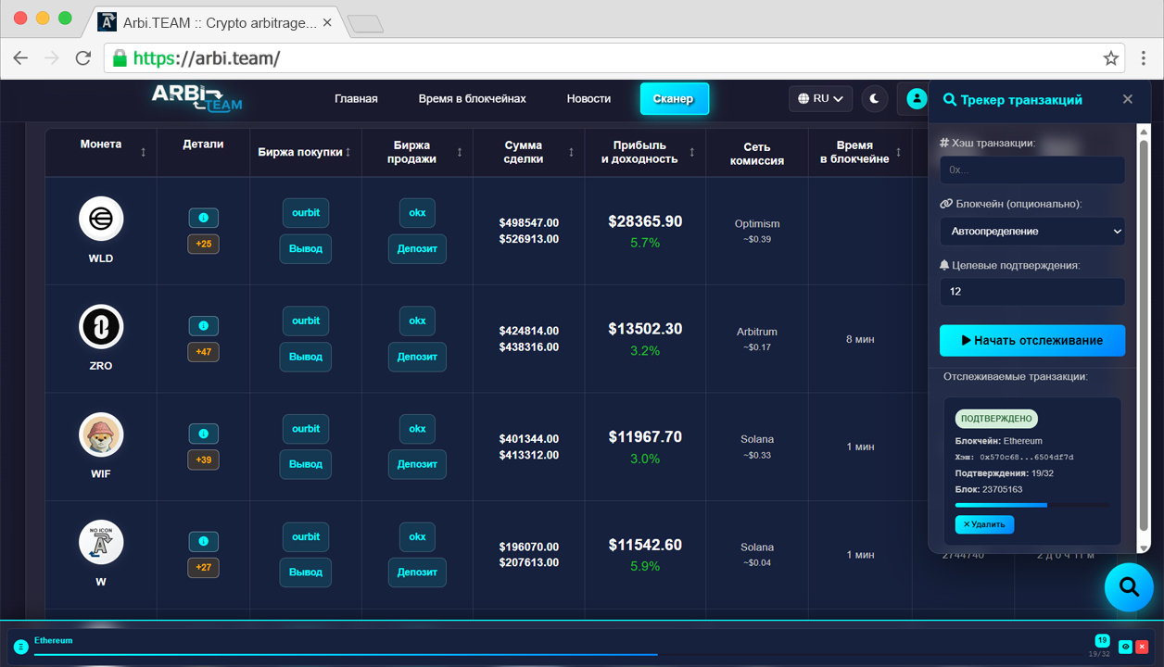Image resolution: width=1164 pixels, height=667 pixels.
Task: Click the ZRO token logo
Action: pos(100,326)
